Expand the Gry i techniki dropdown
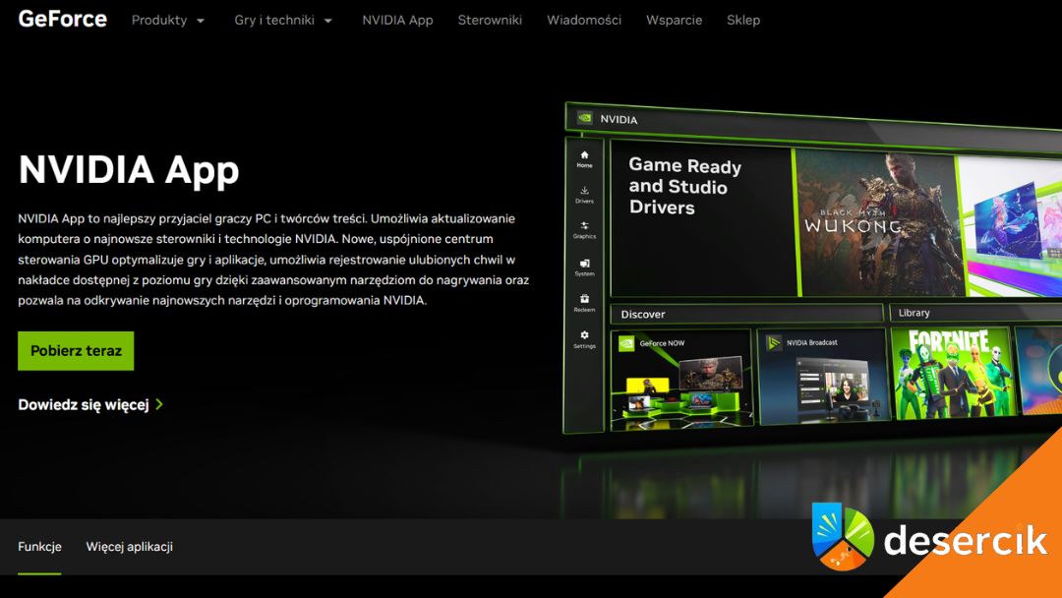 pyautogui.click(x=283, y=20)
